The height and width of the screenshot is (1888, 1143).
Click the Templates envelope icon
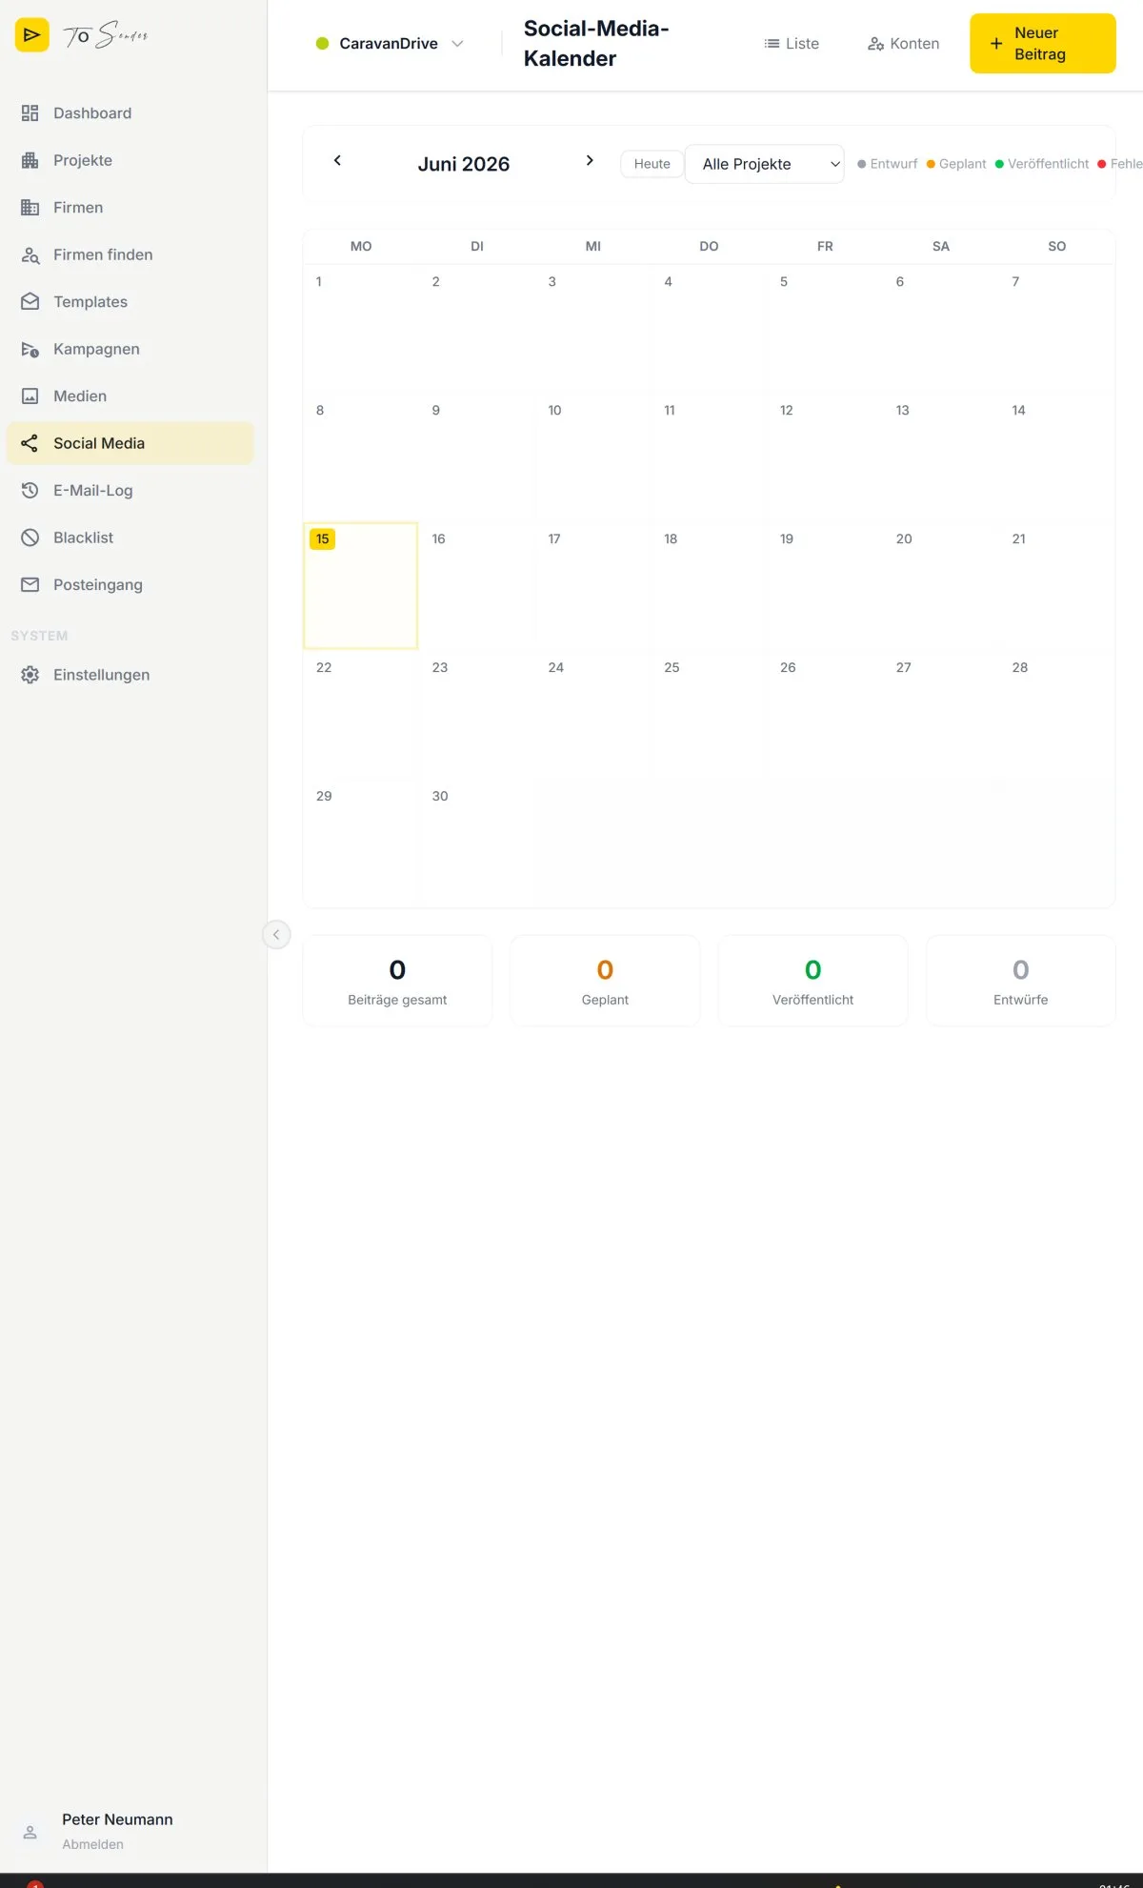pyautogui.click(x=30, y=302)
